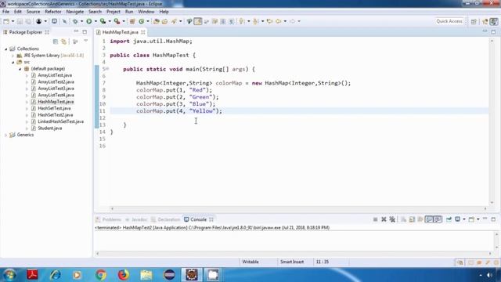Click Remove All Terminated Launches icon
Image resolution: width=501 pixels, height=282 pixels.
point(392,219)
